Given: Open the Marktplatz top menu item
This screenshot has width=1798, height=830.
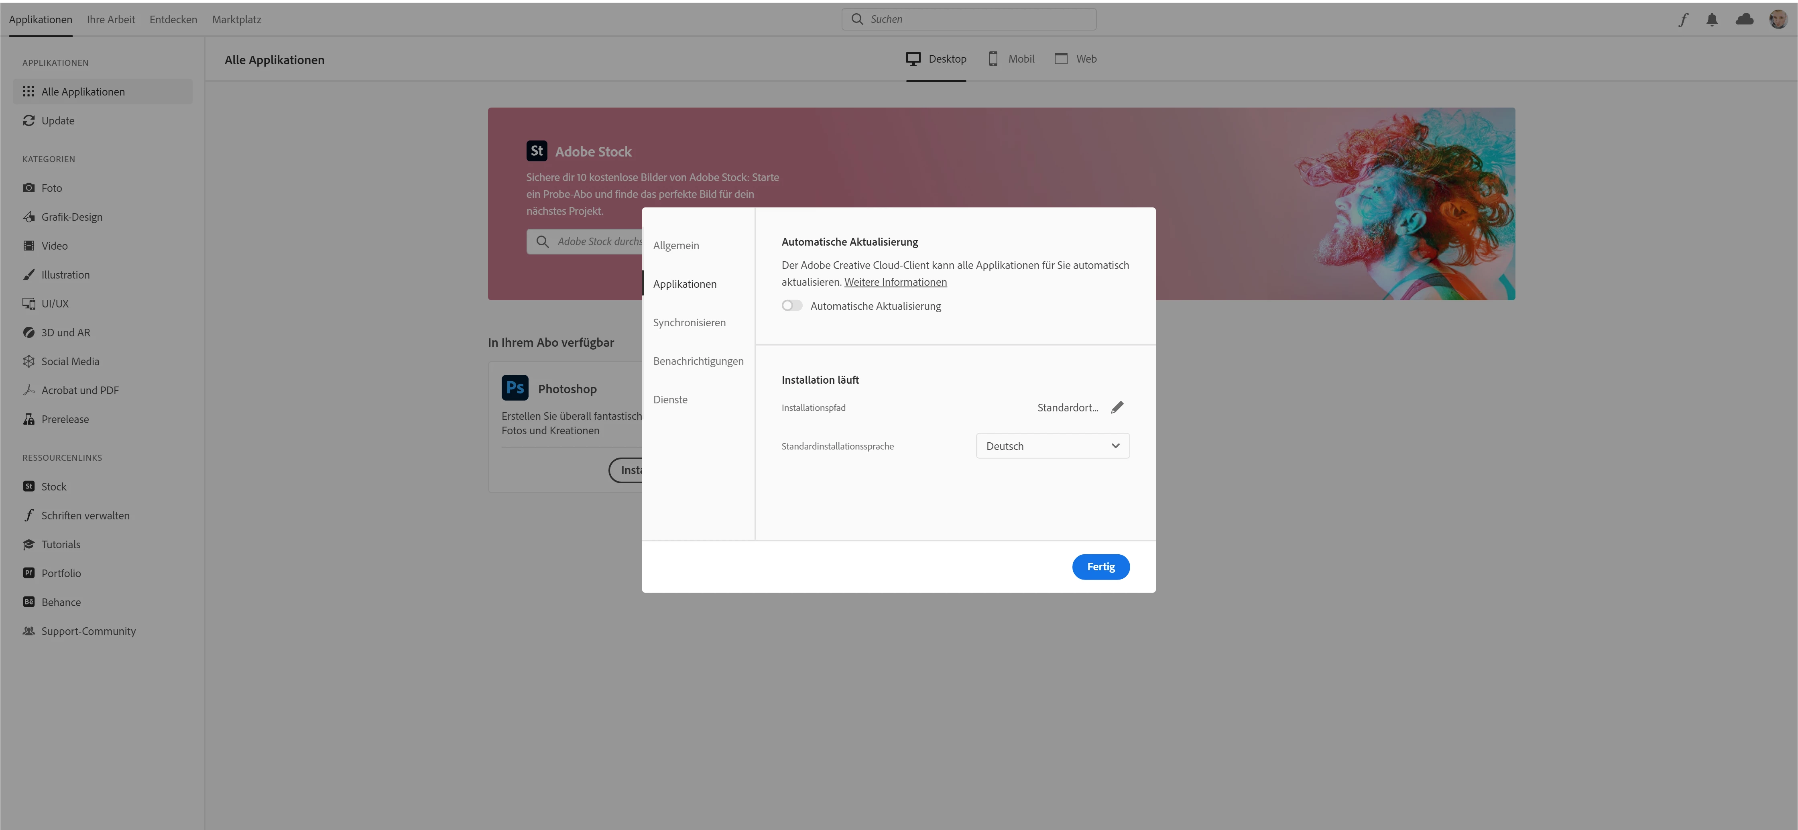Looking at the screenshot, I should click(237, 20).
